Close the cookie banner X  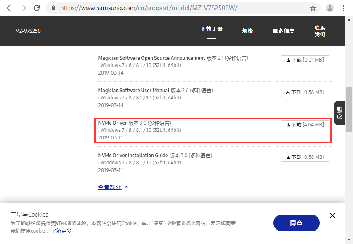332,216
